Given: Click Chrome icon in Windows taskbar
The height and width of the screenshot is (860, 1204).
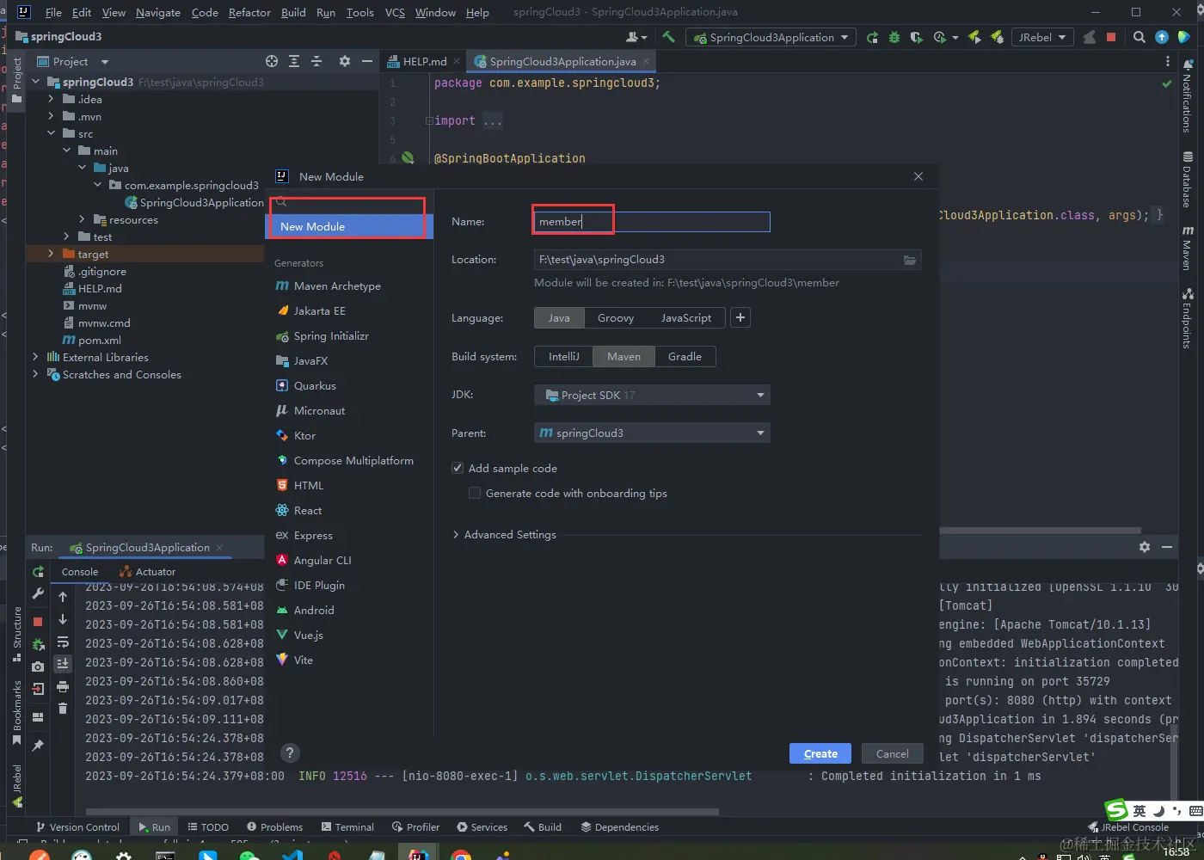Looking at the screenshot, I should tap(461, 855).
